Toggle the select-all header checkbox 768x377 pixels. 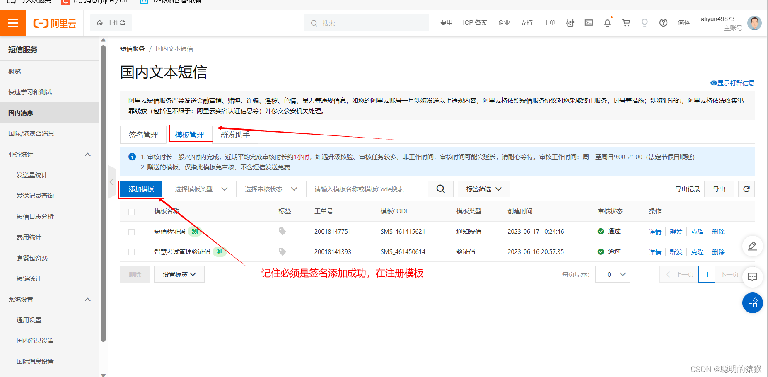[131, 212]
